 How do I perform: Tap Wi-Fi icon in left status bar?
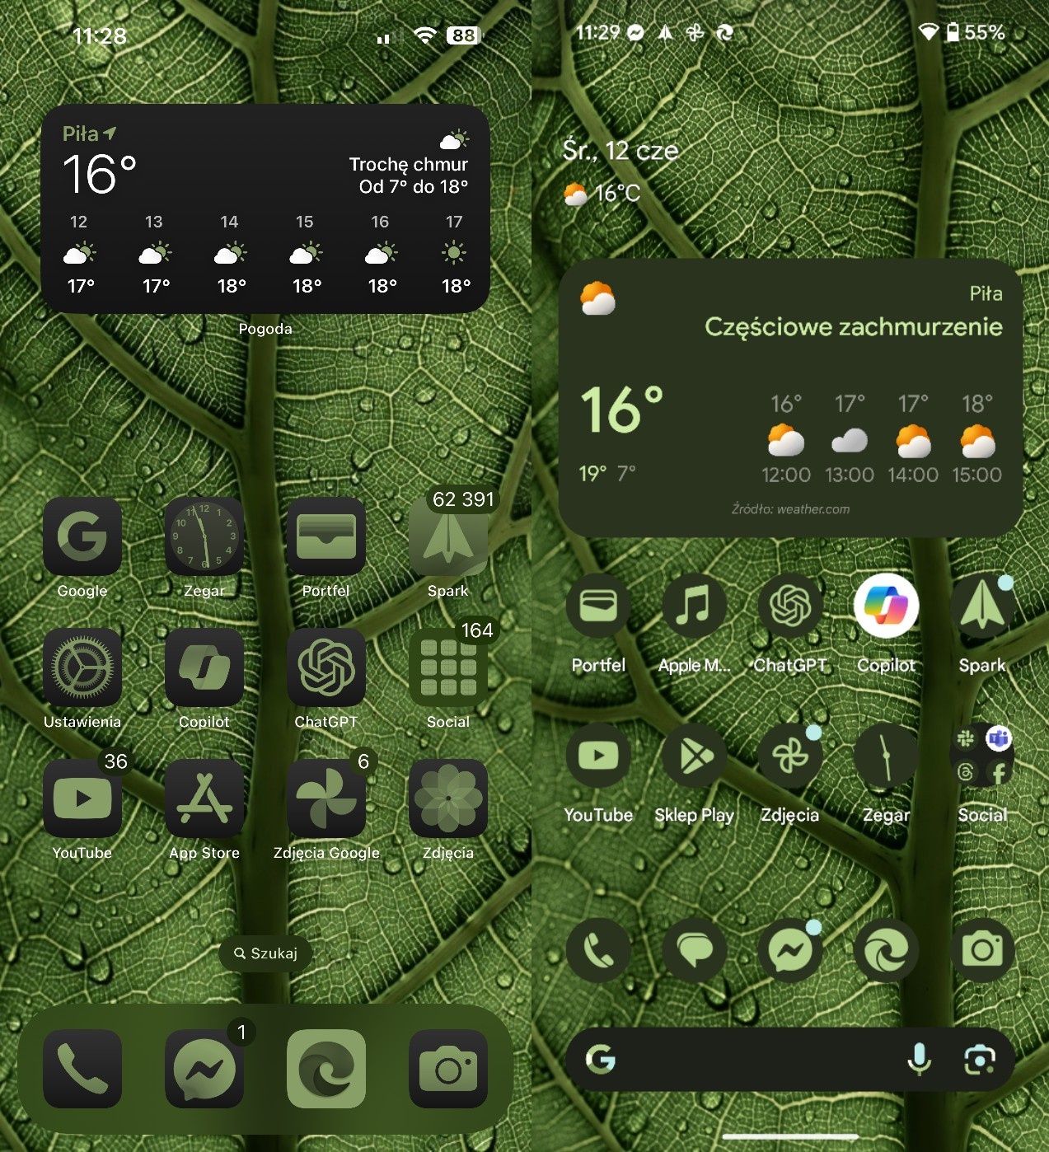coord(425,35)
